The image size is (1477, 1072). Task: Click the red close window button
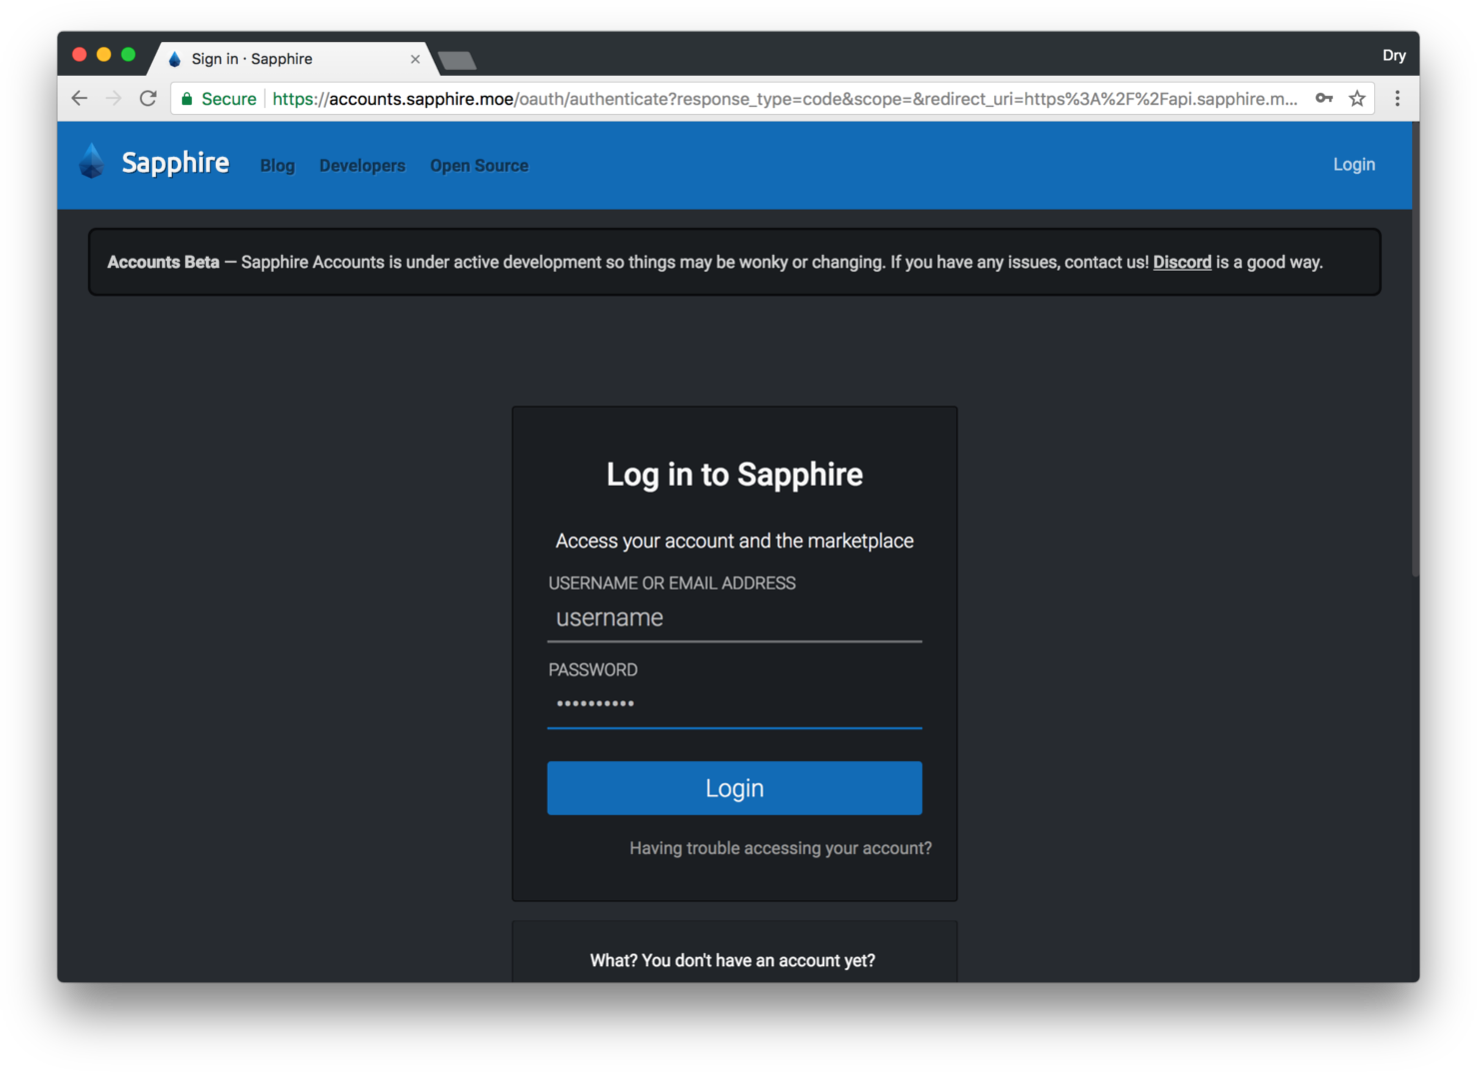[80, 55]
